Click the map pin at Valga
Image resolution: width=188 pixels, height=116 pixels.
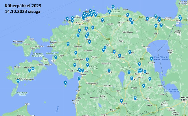coord(121,101)
